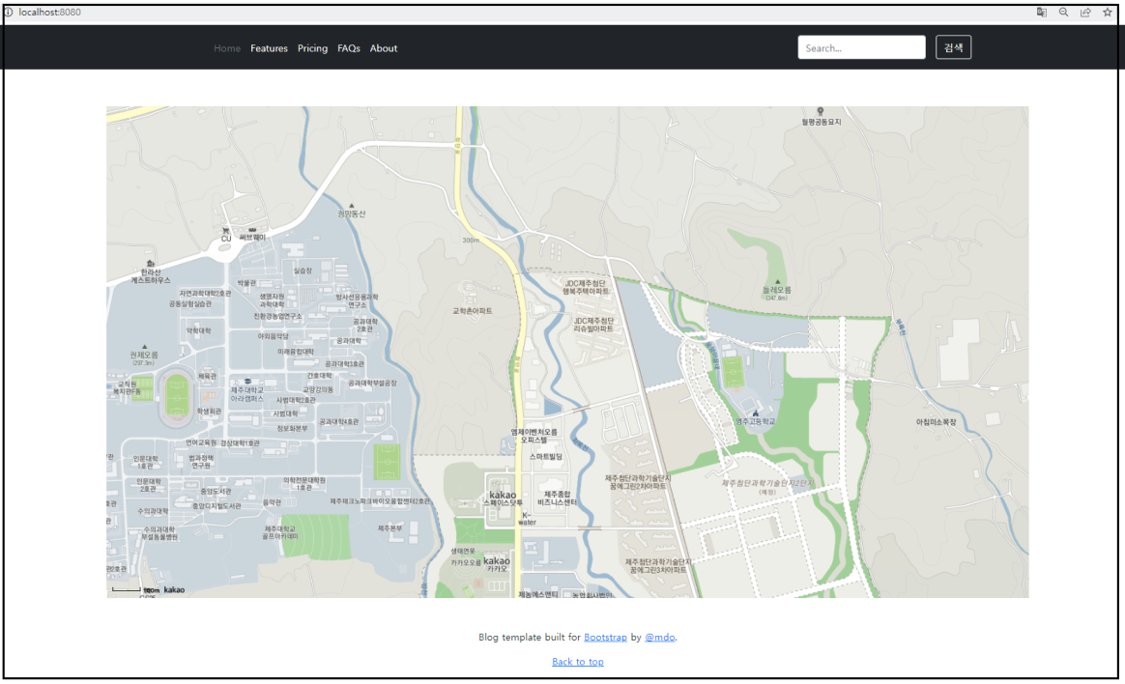This screenshot has height=684, width=1125.
Task: Click the browser share icon
Action: (x=1085, y=13)
